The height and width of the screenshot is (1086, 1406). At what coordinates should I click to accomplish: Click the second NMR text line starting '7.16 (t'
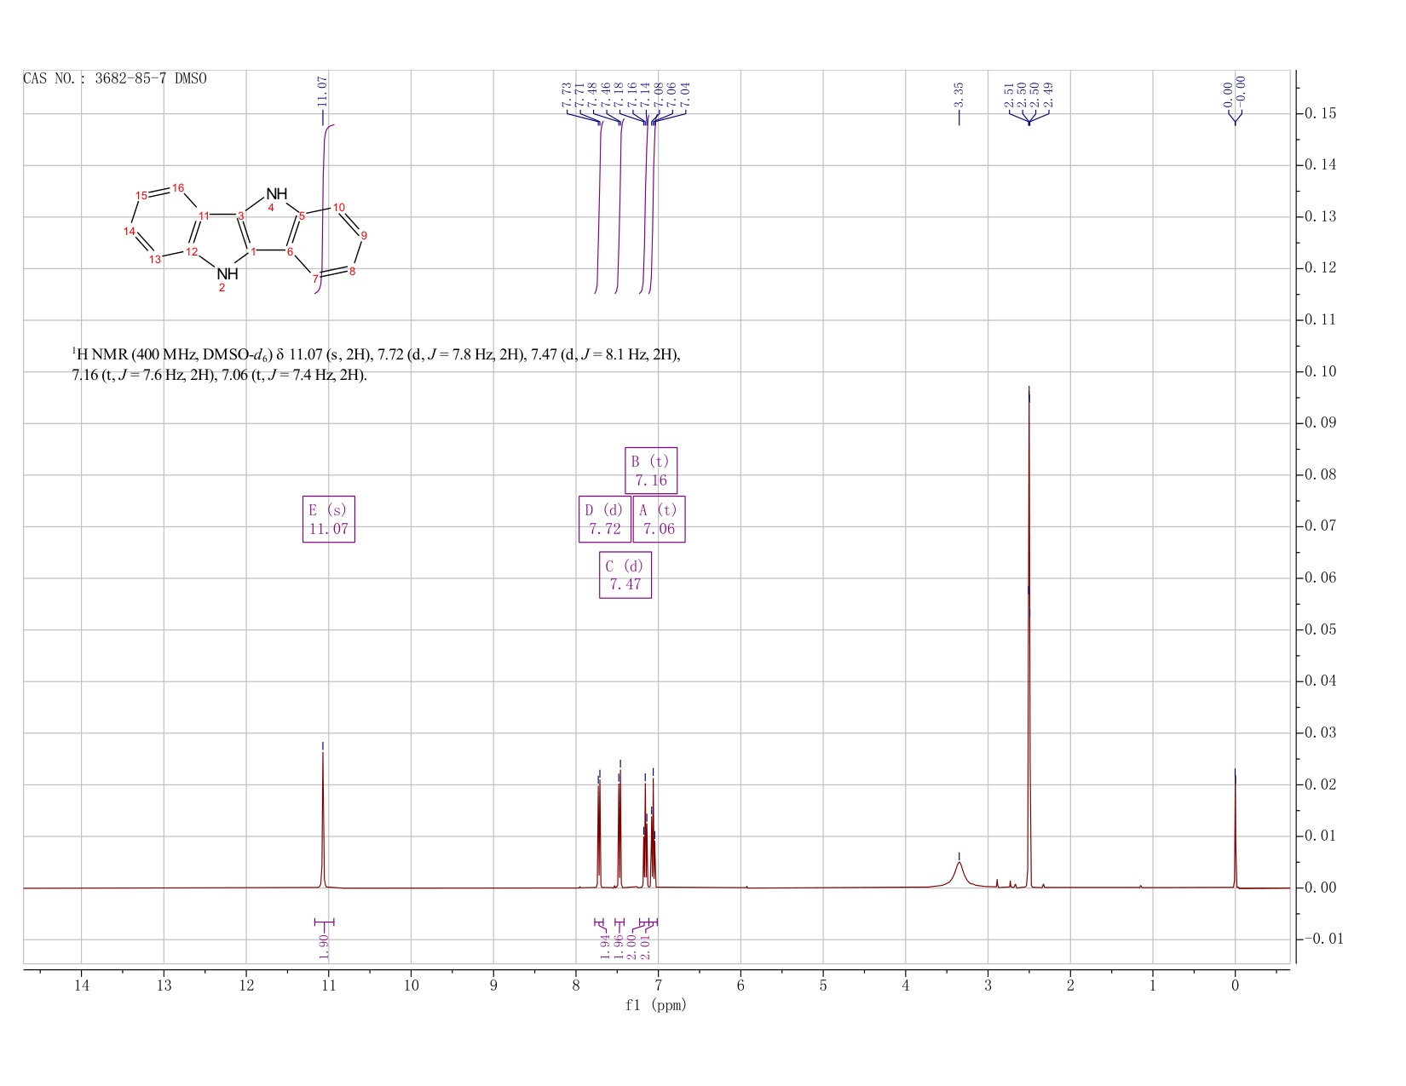click(220, 375)
